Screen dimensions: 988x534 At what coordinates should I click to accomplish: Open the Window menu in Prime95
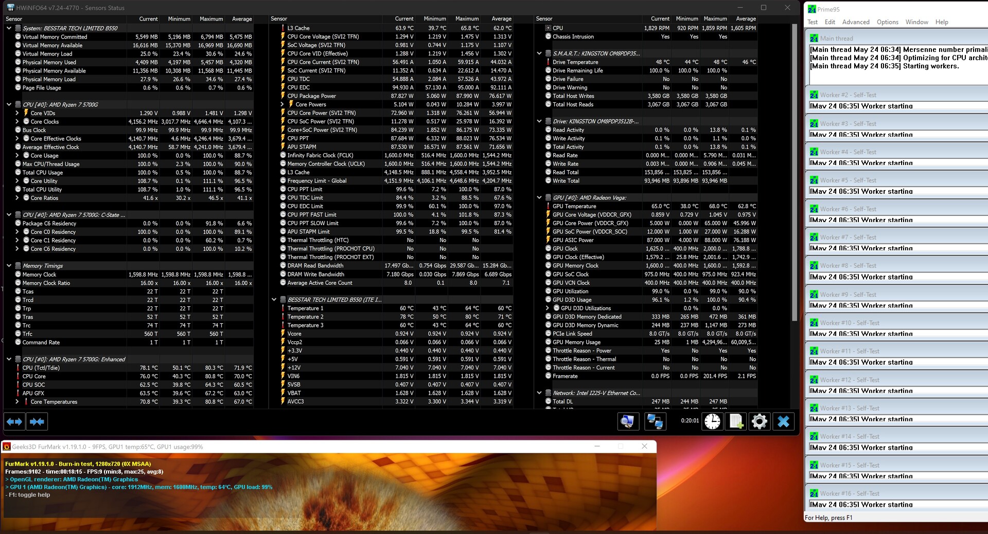click(x=917, y=22)
